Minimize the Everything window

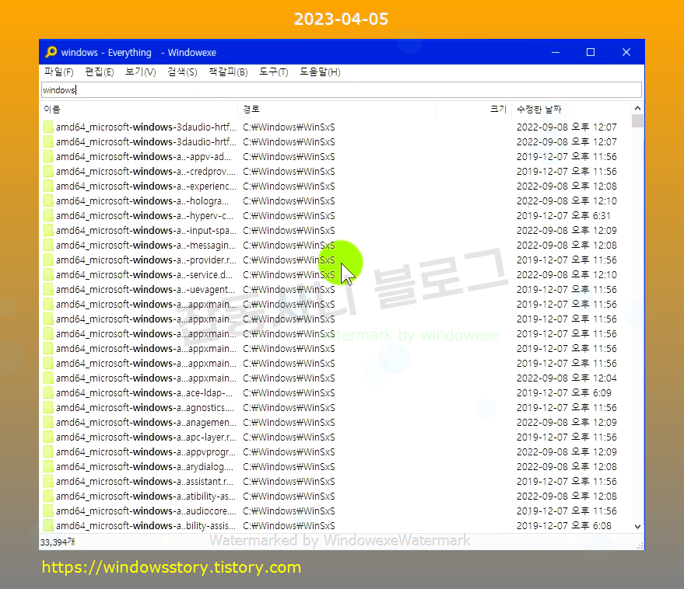556,52
